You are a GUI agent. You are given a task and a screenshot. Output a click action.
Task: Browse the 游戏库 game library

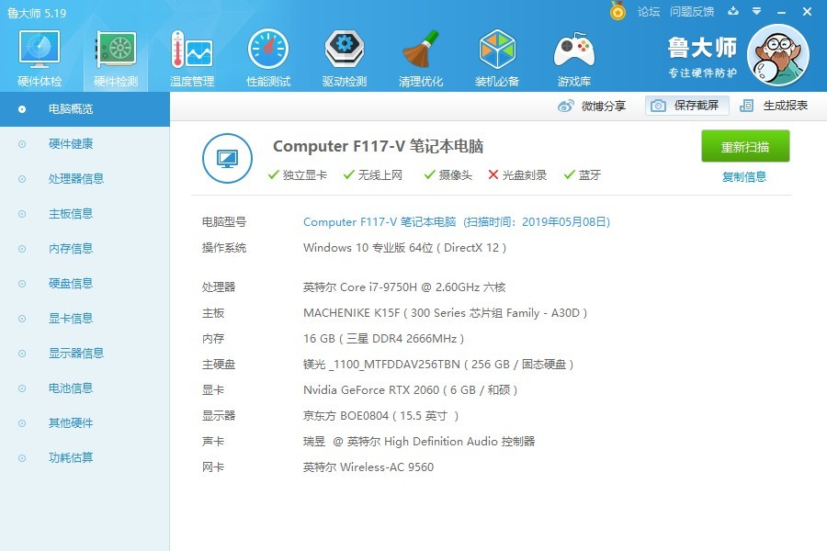(x=573, y=55)
